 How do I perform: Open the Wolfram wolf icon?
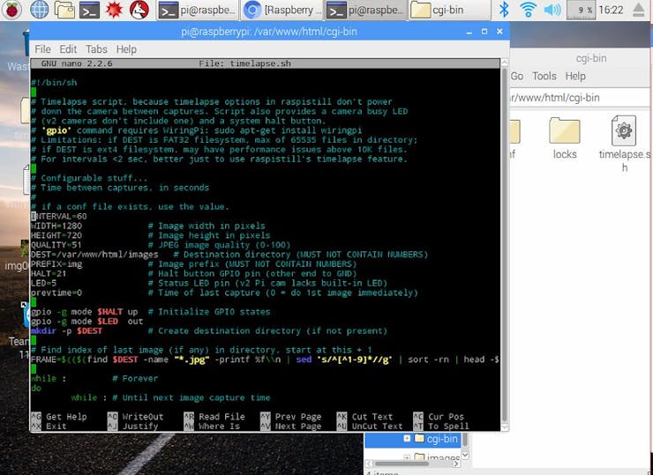139,10
